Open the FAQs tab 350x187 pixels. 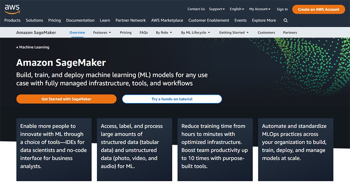pyautogui.click(x=143, y=33)
